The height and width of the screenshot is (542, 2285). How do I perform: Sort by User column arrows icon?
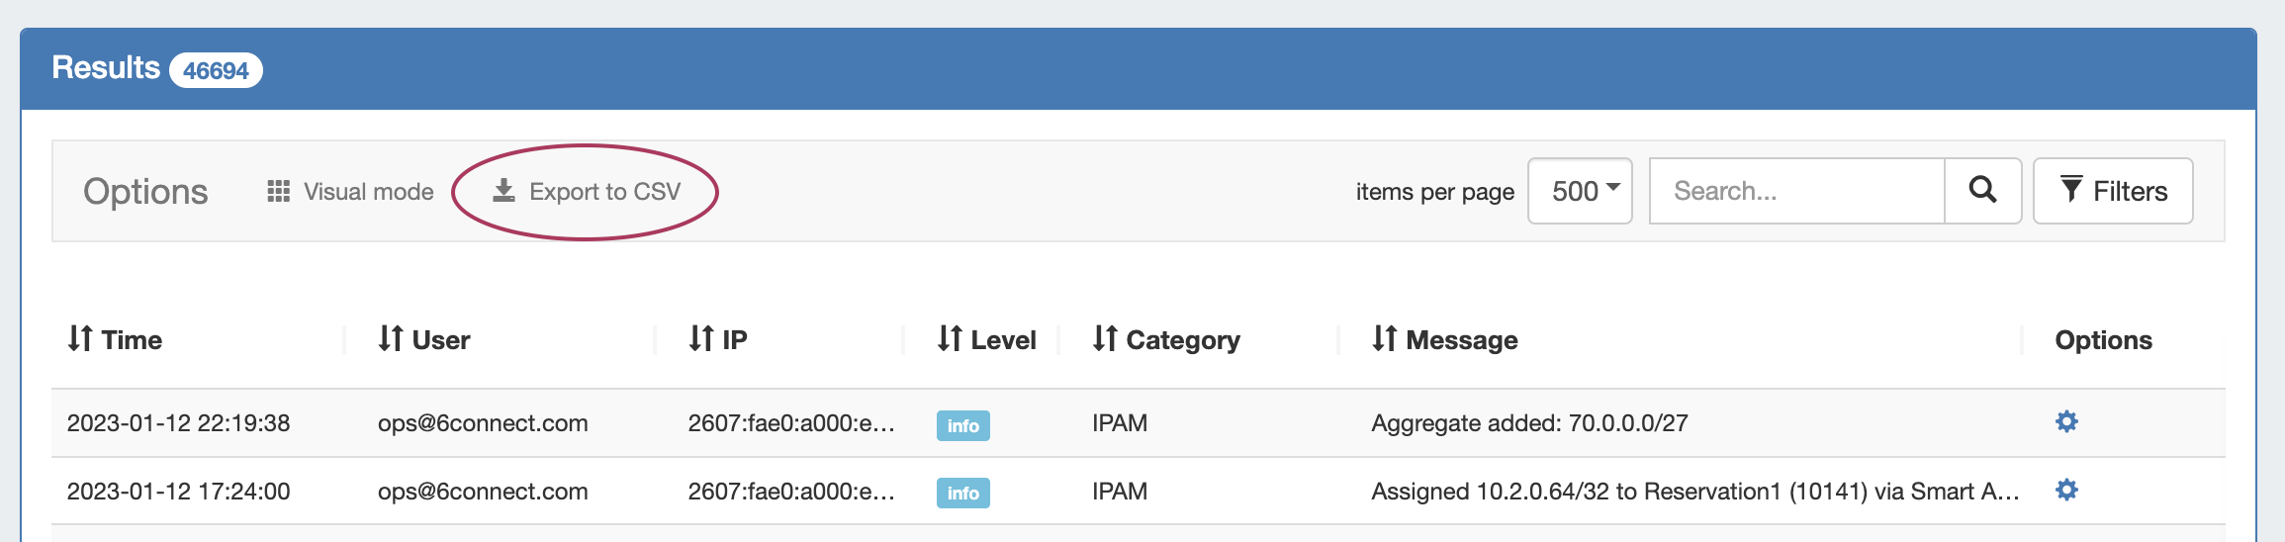(x=391, y=338)
